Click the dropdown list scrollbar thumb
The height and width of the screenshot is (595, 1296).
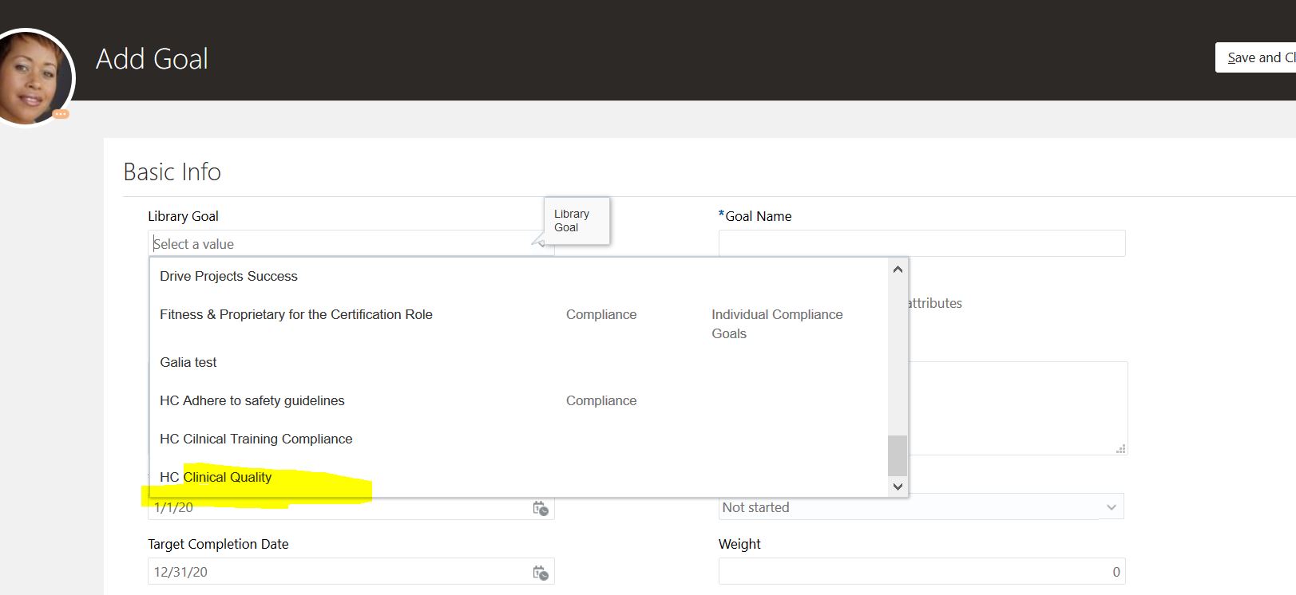tap(898, 455)
